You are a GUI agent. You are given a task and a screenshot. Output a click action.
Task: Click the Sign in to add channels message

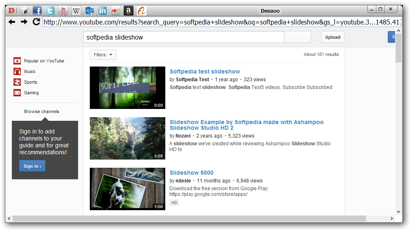[x=44, y=142]
